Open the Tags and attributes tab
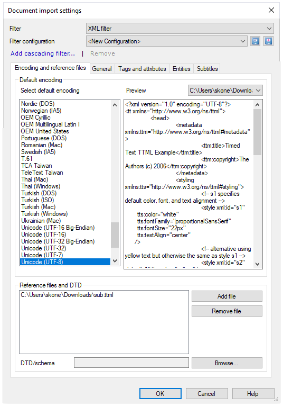283x406 pixels. pos(142,69)
